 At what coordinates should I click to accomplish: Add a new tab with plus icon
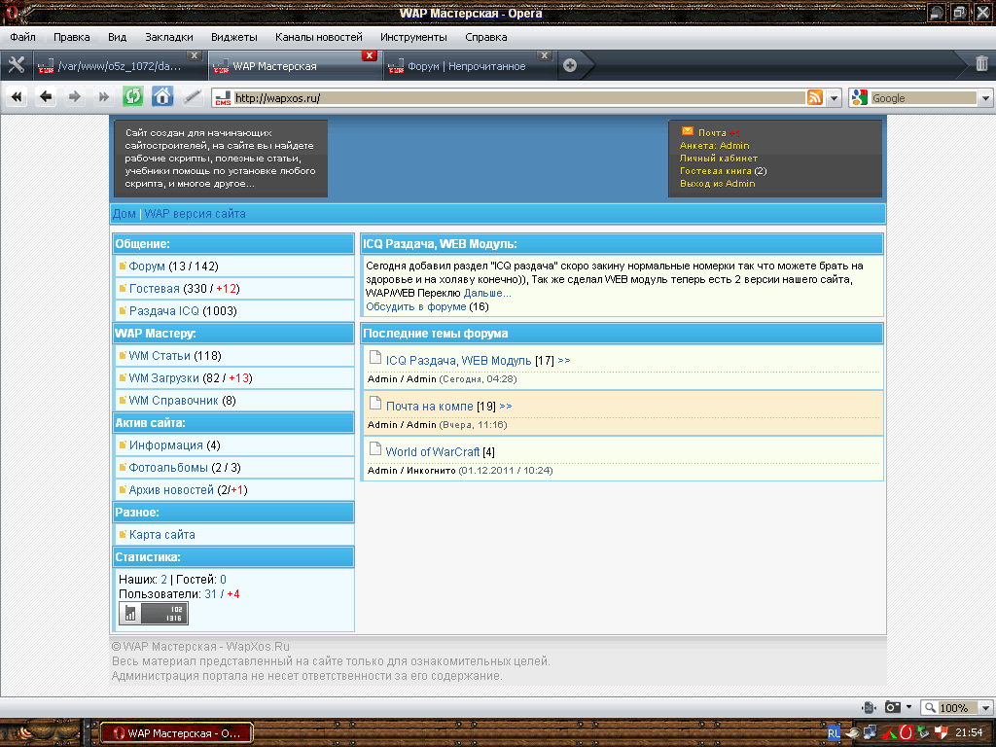(570, 65)
